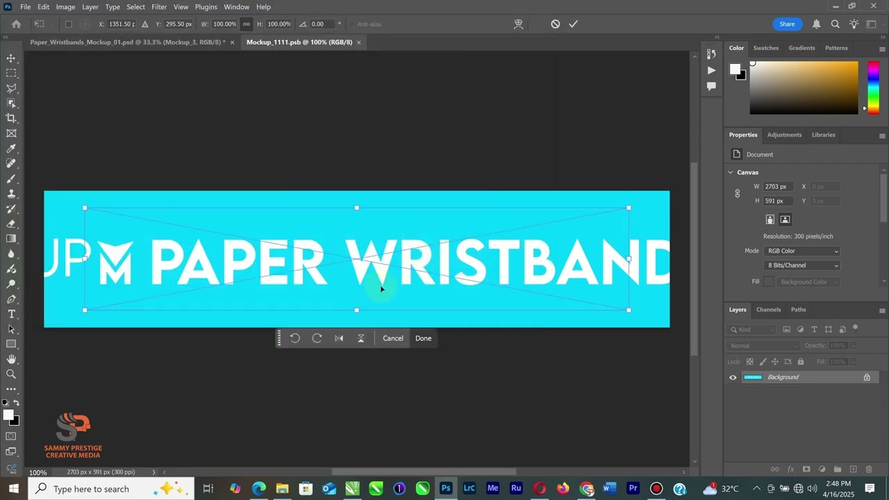The image size is (889, 500).
Task: Open the status bar info arrow
Action: 154,472
